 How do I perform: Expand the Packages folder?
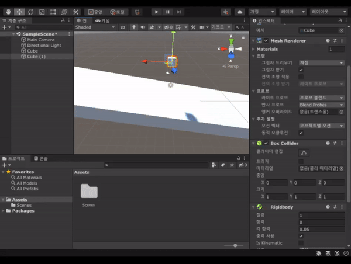point(3,211)
